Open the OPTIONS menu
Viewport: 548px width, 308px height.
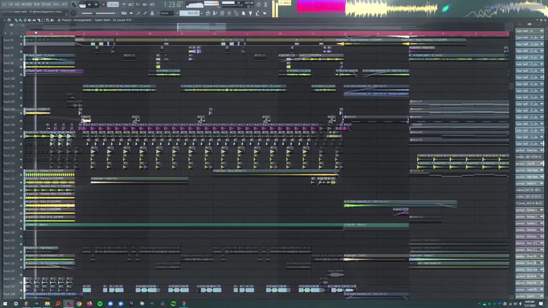click(x=46, y=4)
